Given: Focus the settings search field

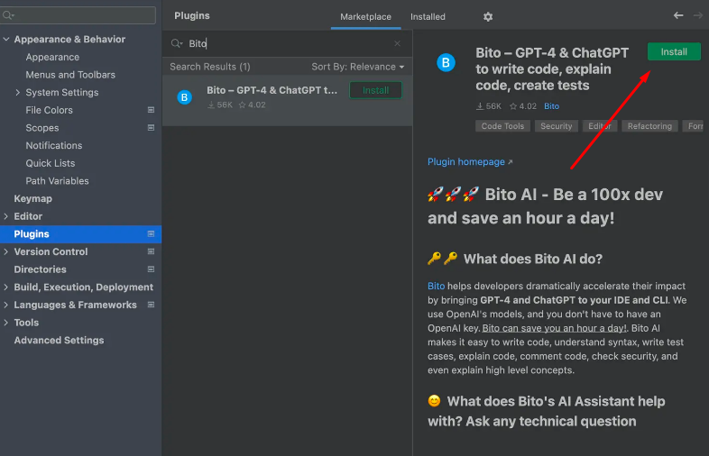Looking at the screenshot, I should [x=78, y=15].
